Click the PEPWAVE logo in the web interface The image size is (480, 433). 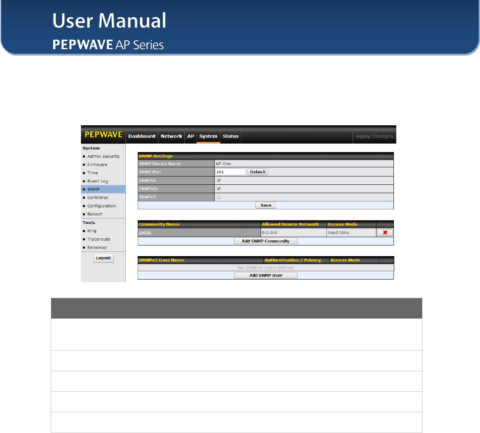(x=104, y=135)
